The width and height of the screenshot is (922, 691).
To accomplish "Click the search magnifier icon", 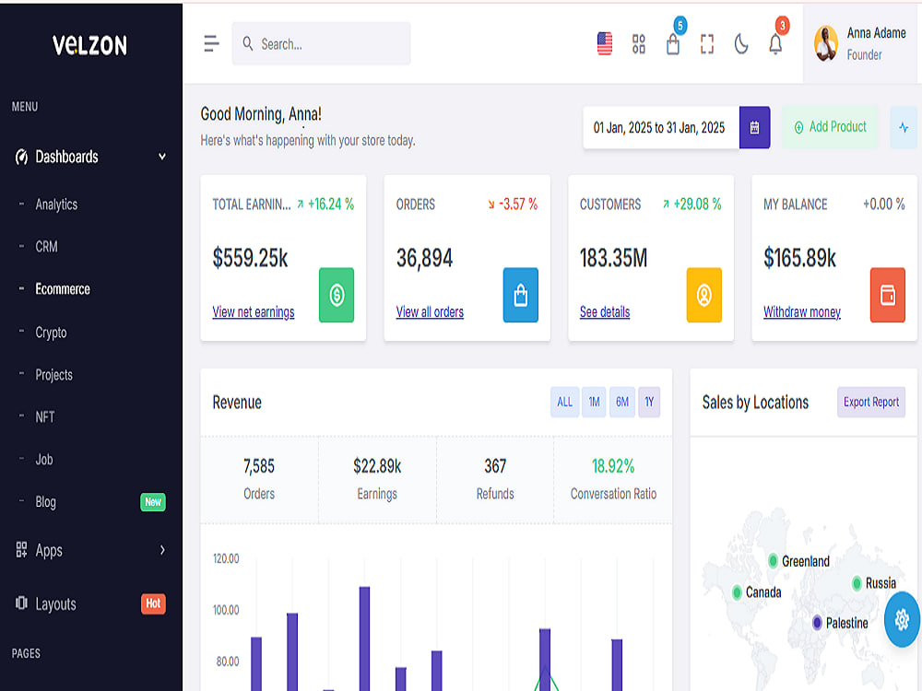I will point(247,43).
